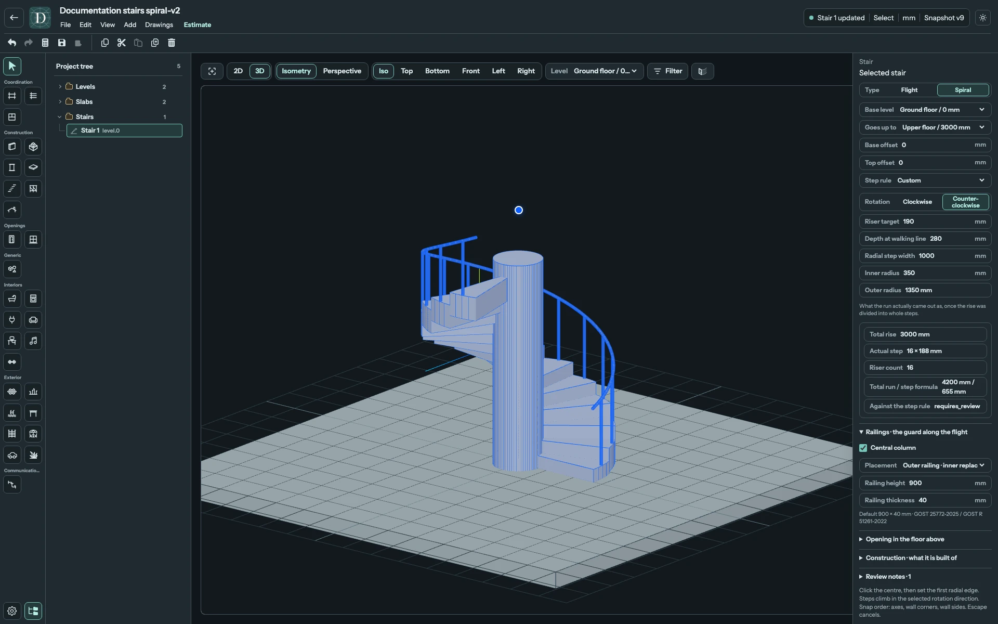Viewport: 998px width, 624px height.
Task: Open the File menu
Action: coord(65,25)
